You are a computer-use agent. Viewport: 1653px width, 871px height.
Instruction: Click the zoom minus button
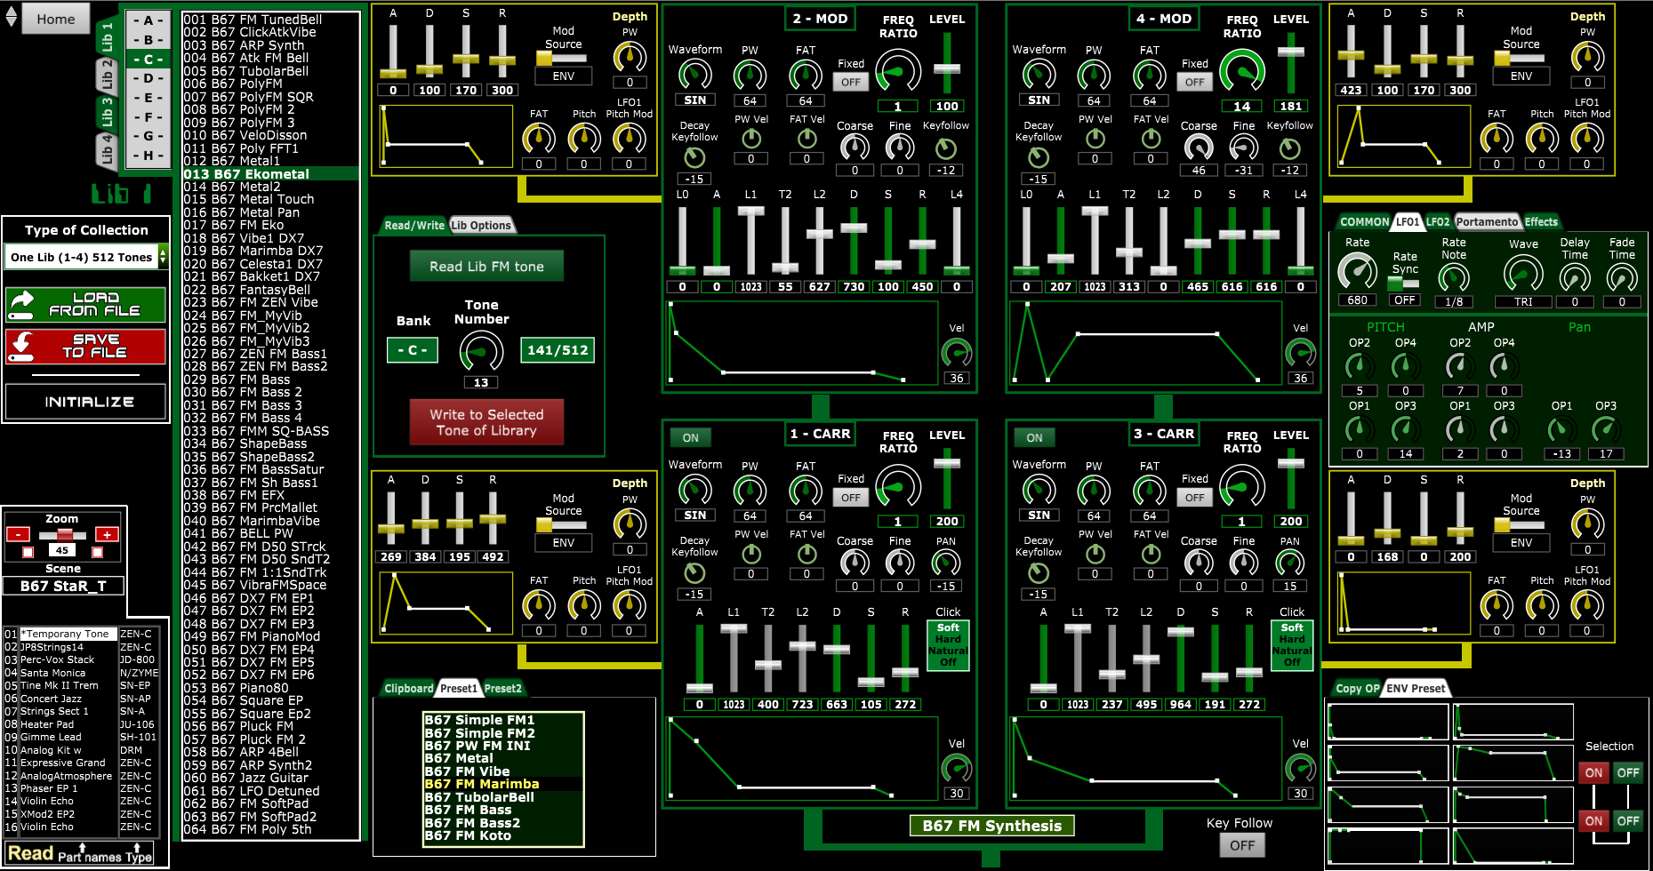tap(18, 534)
